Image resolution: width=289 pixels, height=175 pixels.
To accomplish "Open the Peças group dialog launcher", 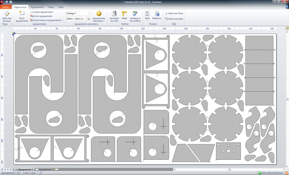I will tap(12, 24).
